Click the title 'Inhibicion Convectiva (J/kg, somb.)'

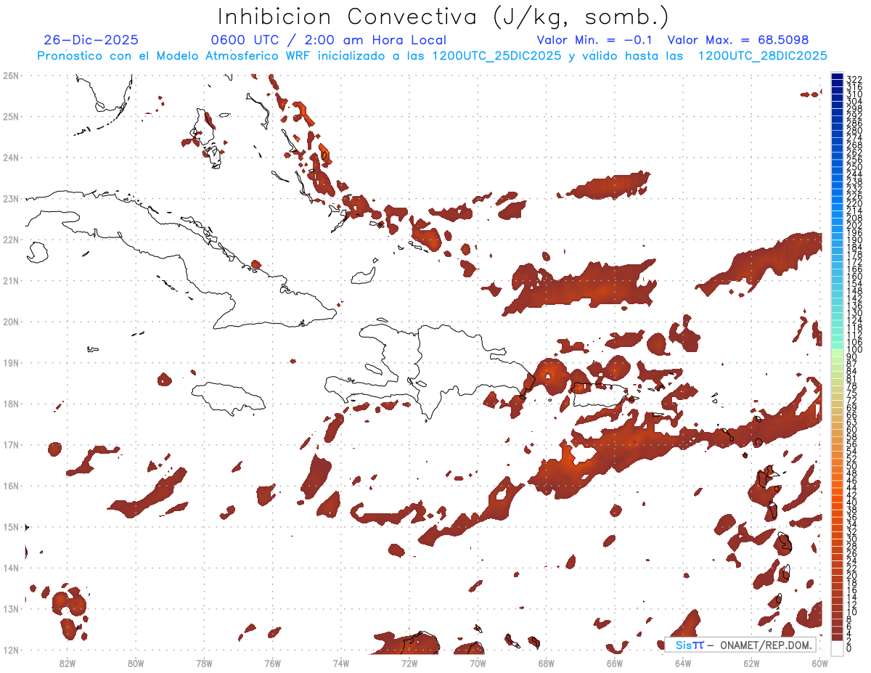click(443, 17)
